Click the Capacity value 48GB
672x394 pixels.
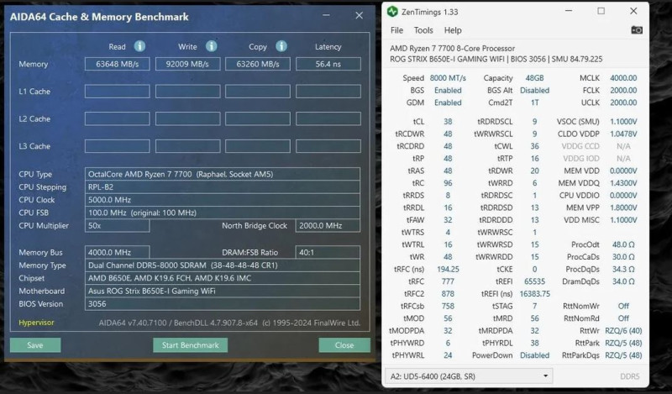coord(534,78)
